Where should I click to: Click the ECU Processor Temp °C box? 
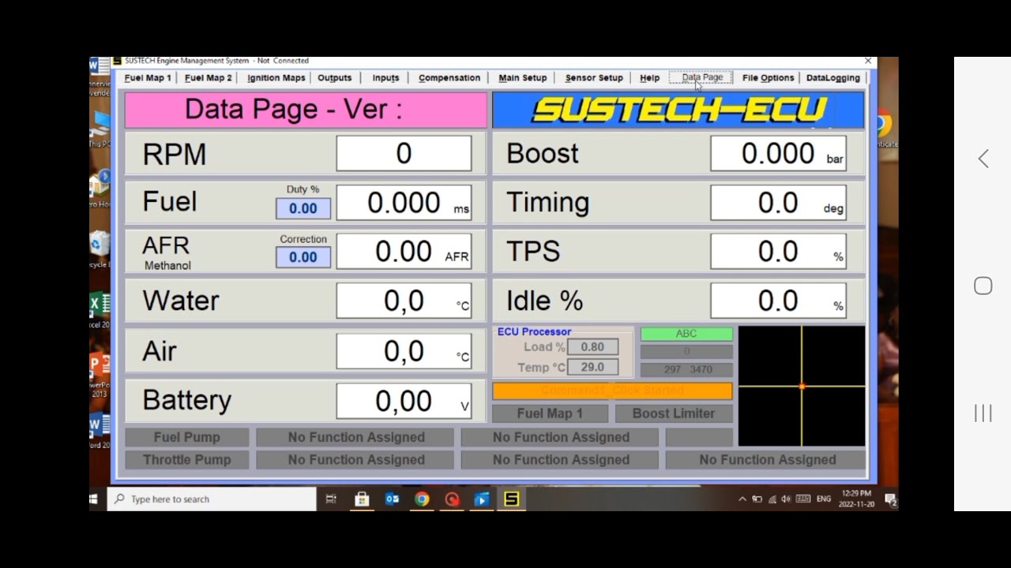(592, 367)
